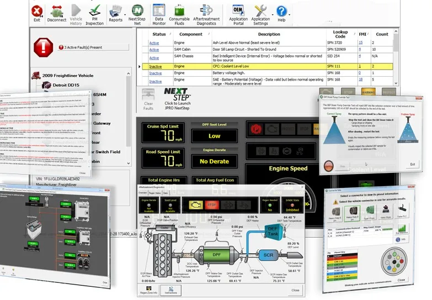This screenshot has height=300, width=432.
Task: Sort the fault table by Component column header
Action: tap(191, 34)
